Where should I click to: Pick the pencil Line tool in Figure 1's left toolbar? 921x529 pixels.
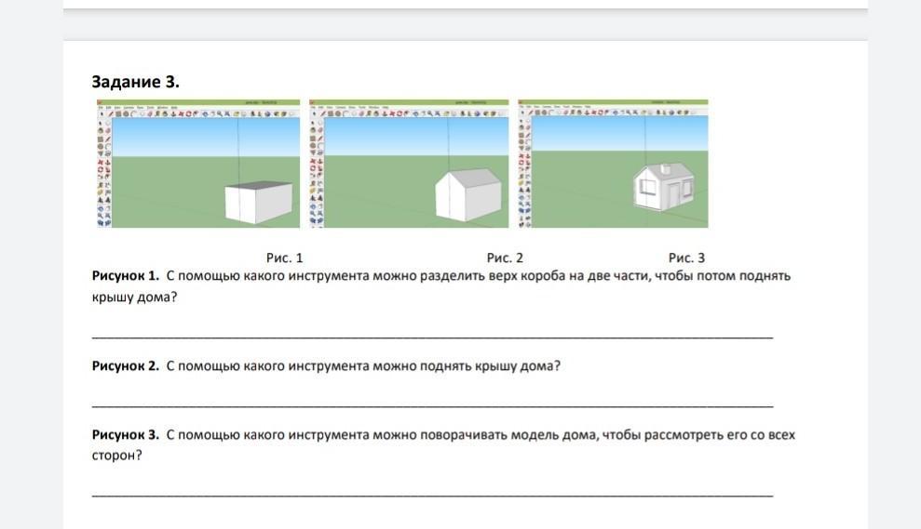[x=108, y=139]
